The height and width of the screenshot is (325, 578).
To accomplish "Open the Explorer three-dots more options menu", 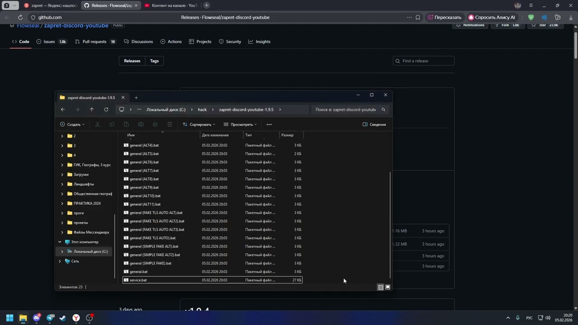I will click(x=269, y=125).
